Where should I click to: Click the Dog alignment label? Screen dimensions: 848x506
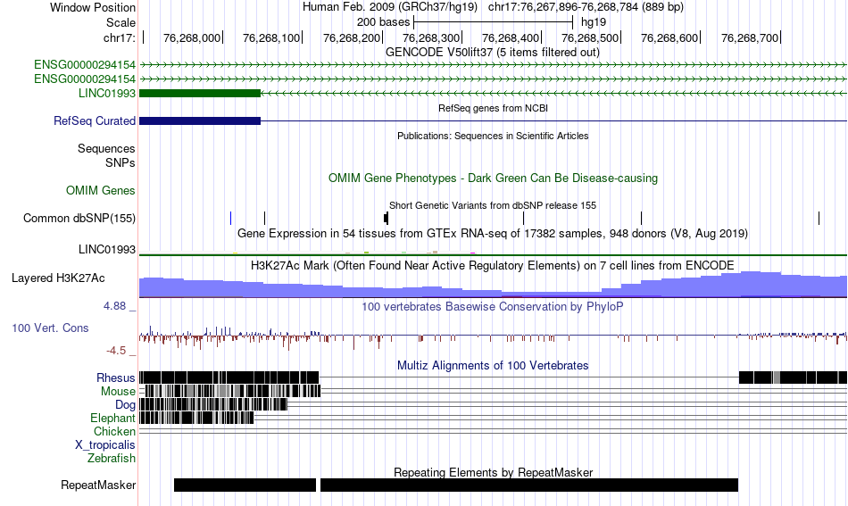(125, 404)
